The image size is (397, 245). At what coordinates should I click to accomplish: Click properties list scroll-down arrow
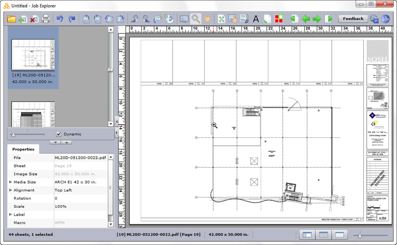[110, 224]
